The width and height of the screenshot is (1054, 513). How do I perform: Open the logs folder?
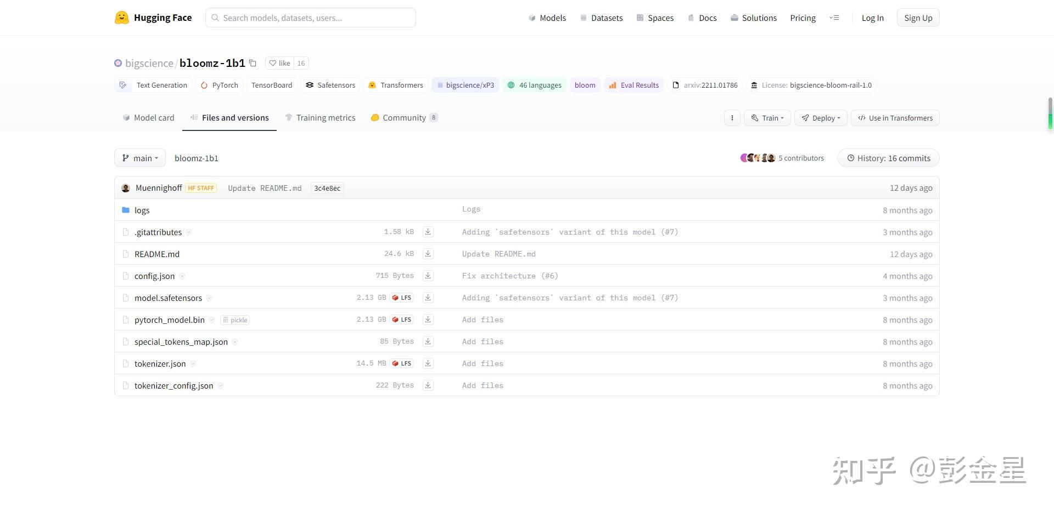(x=142, y=210)
